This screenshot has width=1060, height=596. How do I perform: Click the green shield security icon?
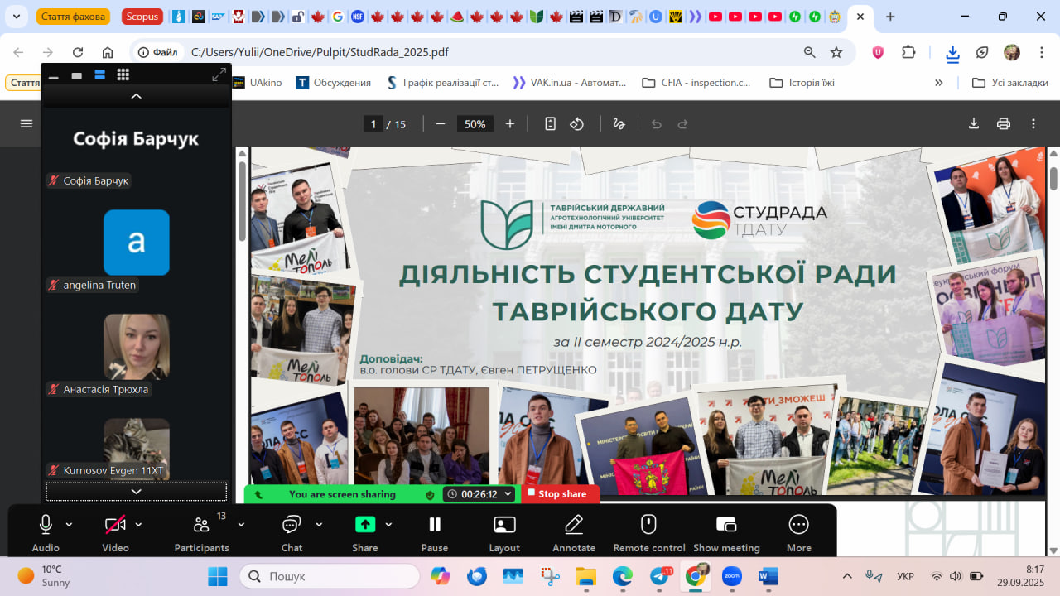point(429,494)
